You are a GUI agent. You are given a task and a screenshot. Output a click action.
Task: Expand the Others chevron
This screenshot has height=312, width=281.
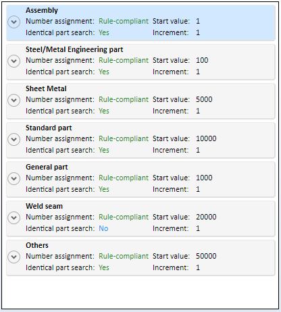coord(14,257)
